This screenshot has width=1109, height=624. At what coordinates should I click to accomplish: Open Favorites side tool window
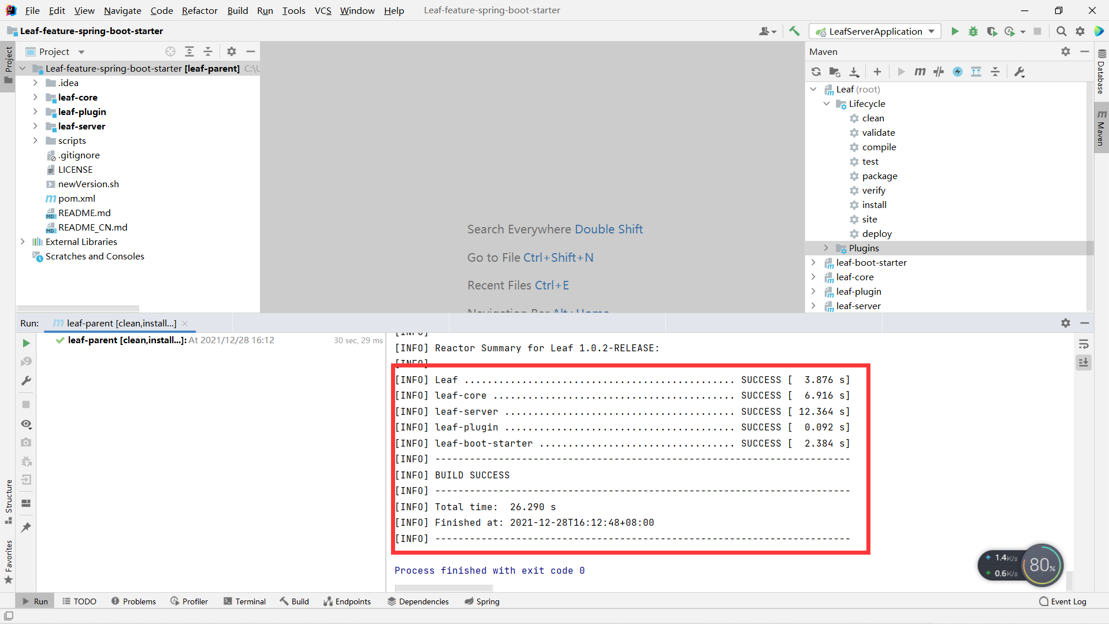[9, 562]
